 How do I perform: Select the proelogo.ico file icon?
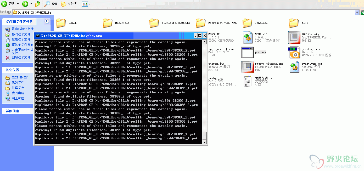click(294, 52)
